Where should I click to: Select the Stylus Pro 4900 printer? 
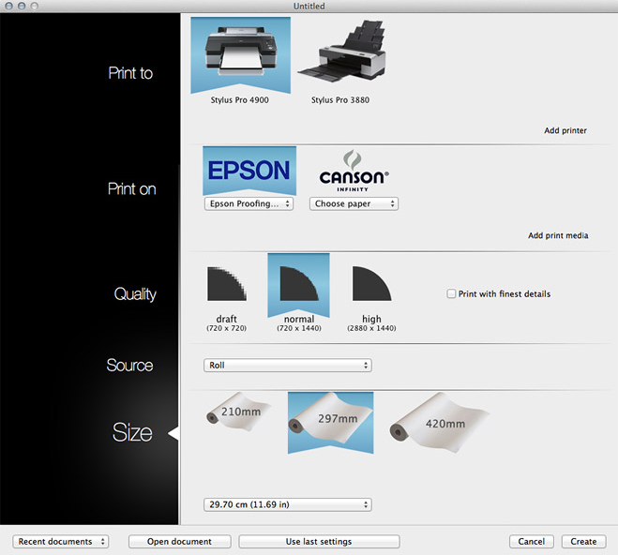(240, 58)
